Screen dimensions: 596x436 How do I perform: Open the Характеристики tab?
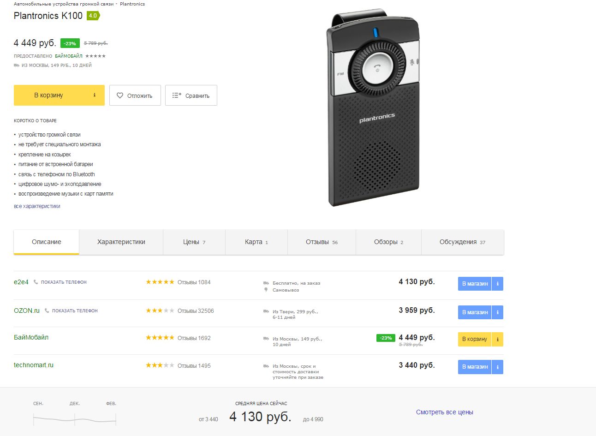121,242
